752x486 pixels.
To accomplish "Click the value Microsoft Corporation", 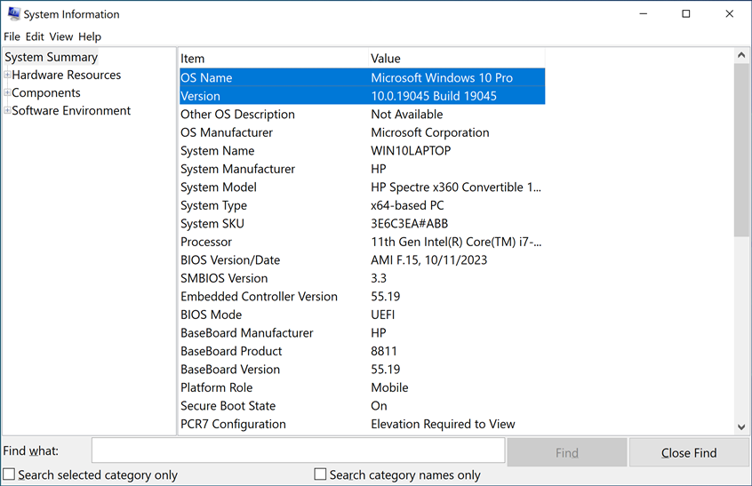I will 429,132.
